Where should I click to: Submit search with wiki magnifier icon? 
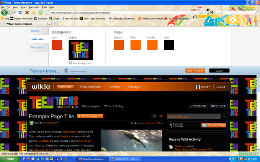tap(224, 116)
